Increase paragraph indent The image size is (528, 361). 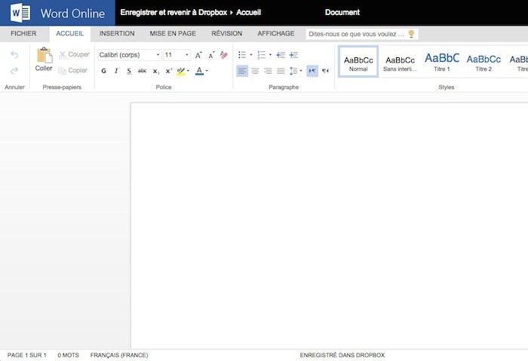293,55
